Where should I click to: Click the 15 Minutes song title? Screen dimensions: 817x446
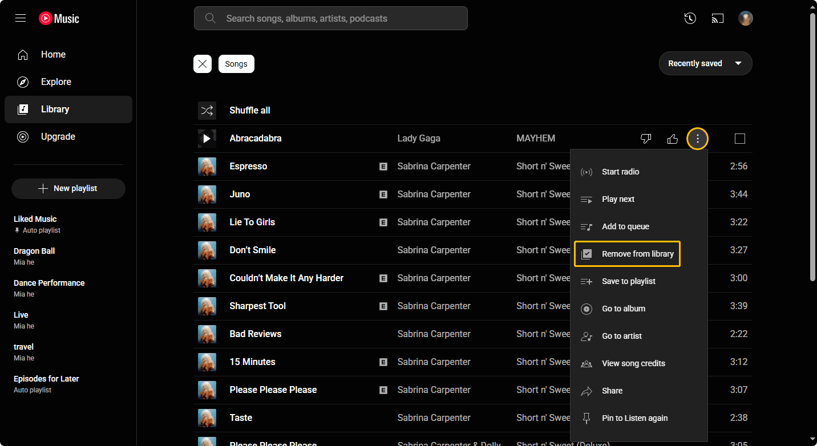coord(252,362)
